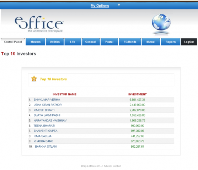Open the My Options link

click(x=100, y=6)
